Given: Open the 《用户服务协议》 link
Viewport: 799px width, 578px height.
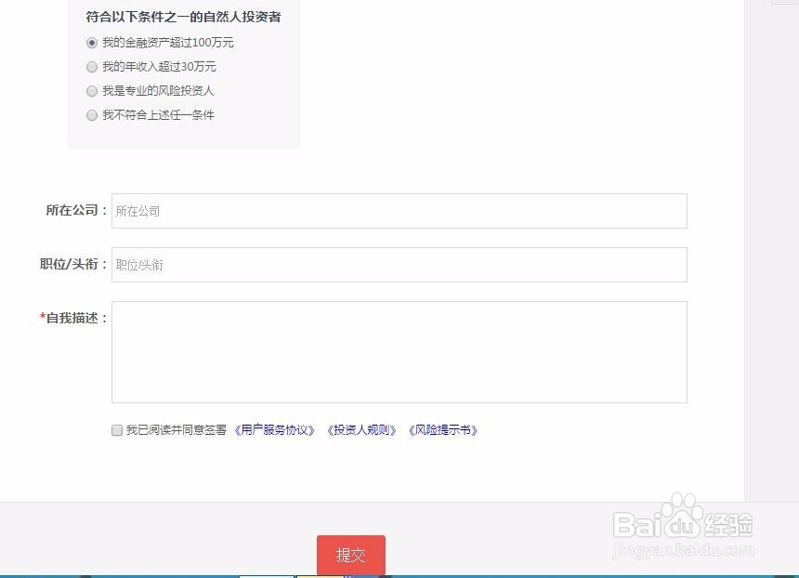Looking at the screenshot, I should (274, 430).
